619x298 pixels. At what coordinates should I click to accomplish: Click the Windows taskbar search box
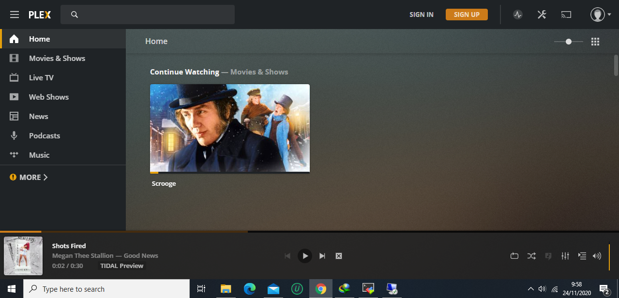[106, 289]
